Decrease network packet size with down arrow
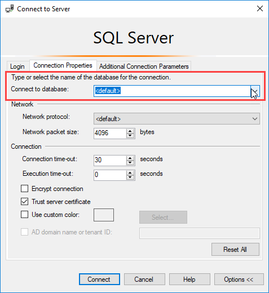 [x=130, y=136]
